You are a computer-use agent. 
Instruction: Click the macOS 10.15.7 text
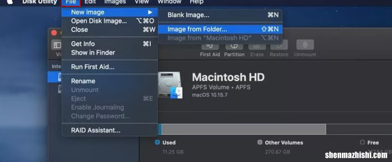(210, 95)
